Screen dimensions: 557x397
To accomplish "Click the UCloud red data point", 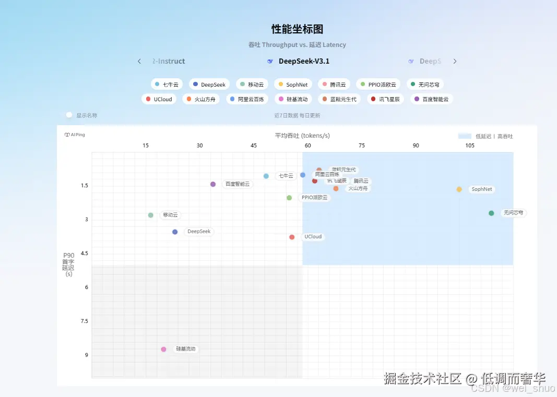I will pos(291,237).
